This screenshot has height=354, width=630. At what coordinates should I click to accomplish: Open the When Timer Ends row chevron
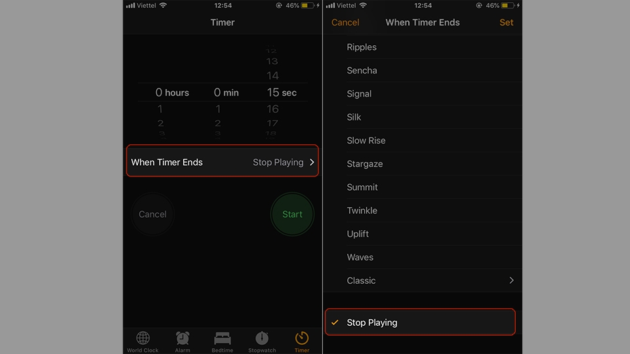click(312, 162)
